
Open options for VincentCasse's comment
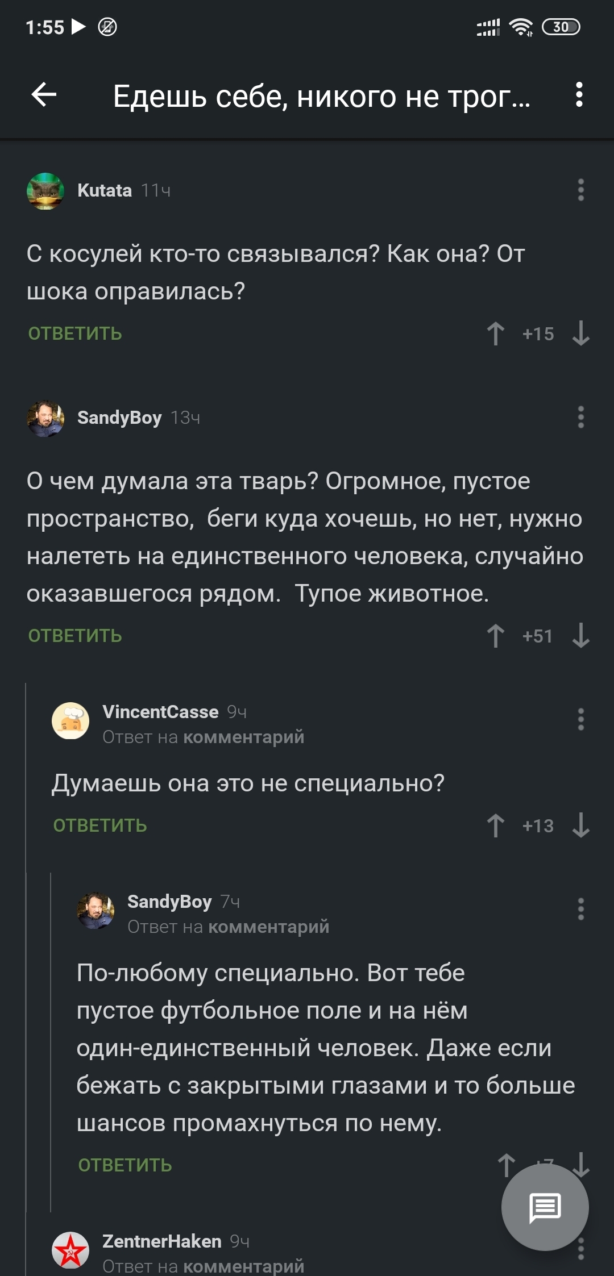pyautogui.click(x=580, y=720)
